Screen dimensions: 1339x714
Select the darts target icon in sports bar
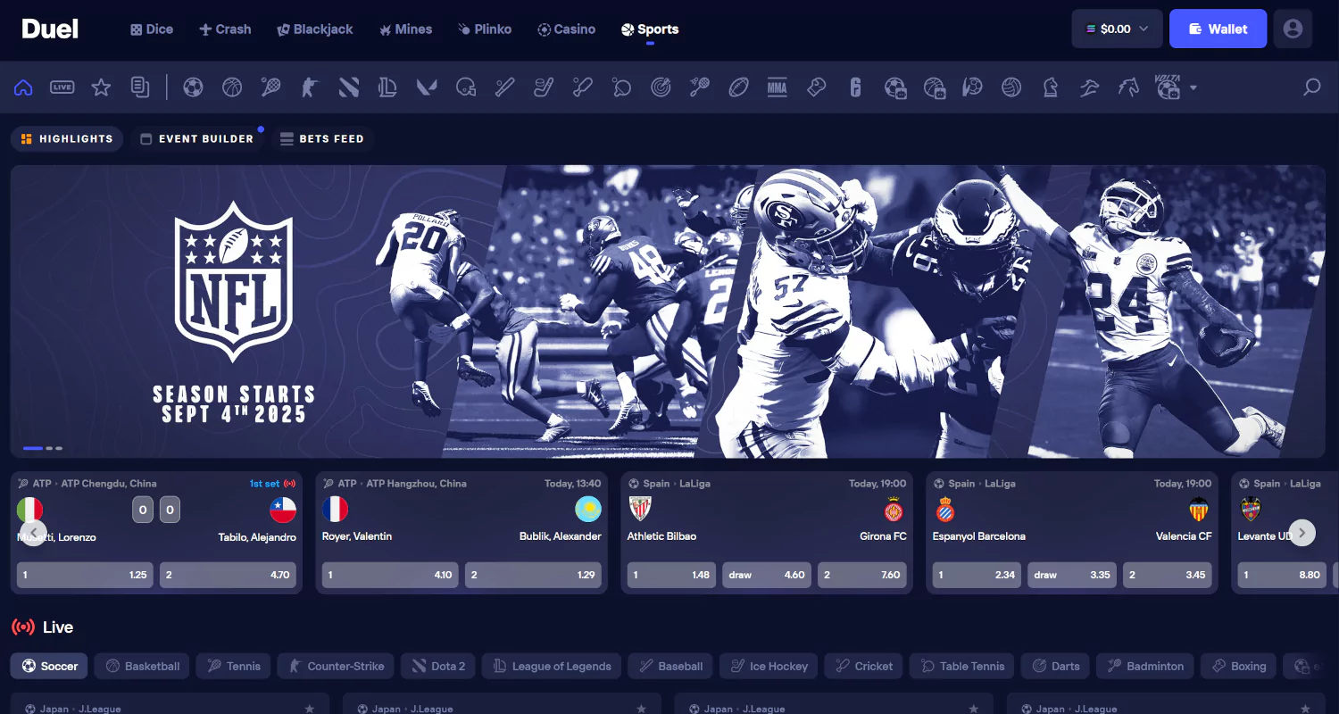point(661,87)
